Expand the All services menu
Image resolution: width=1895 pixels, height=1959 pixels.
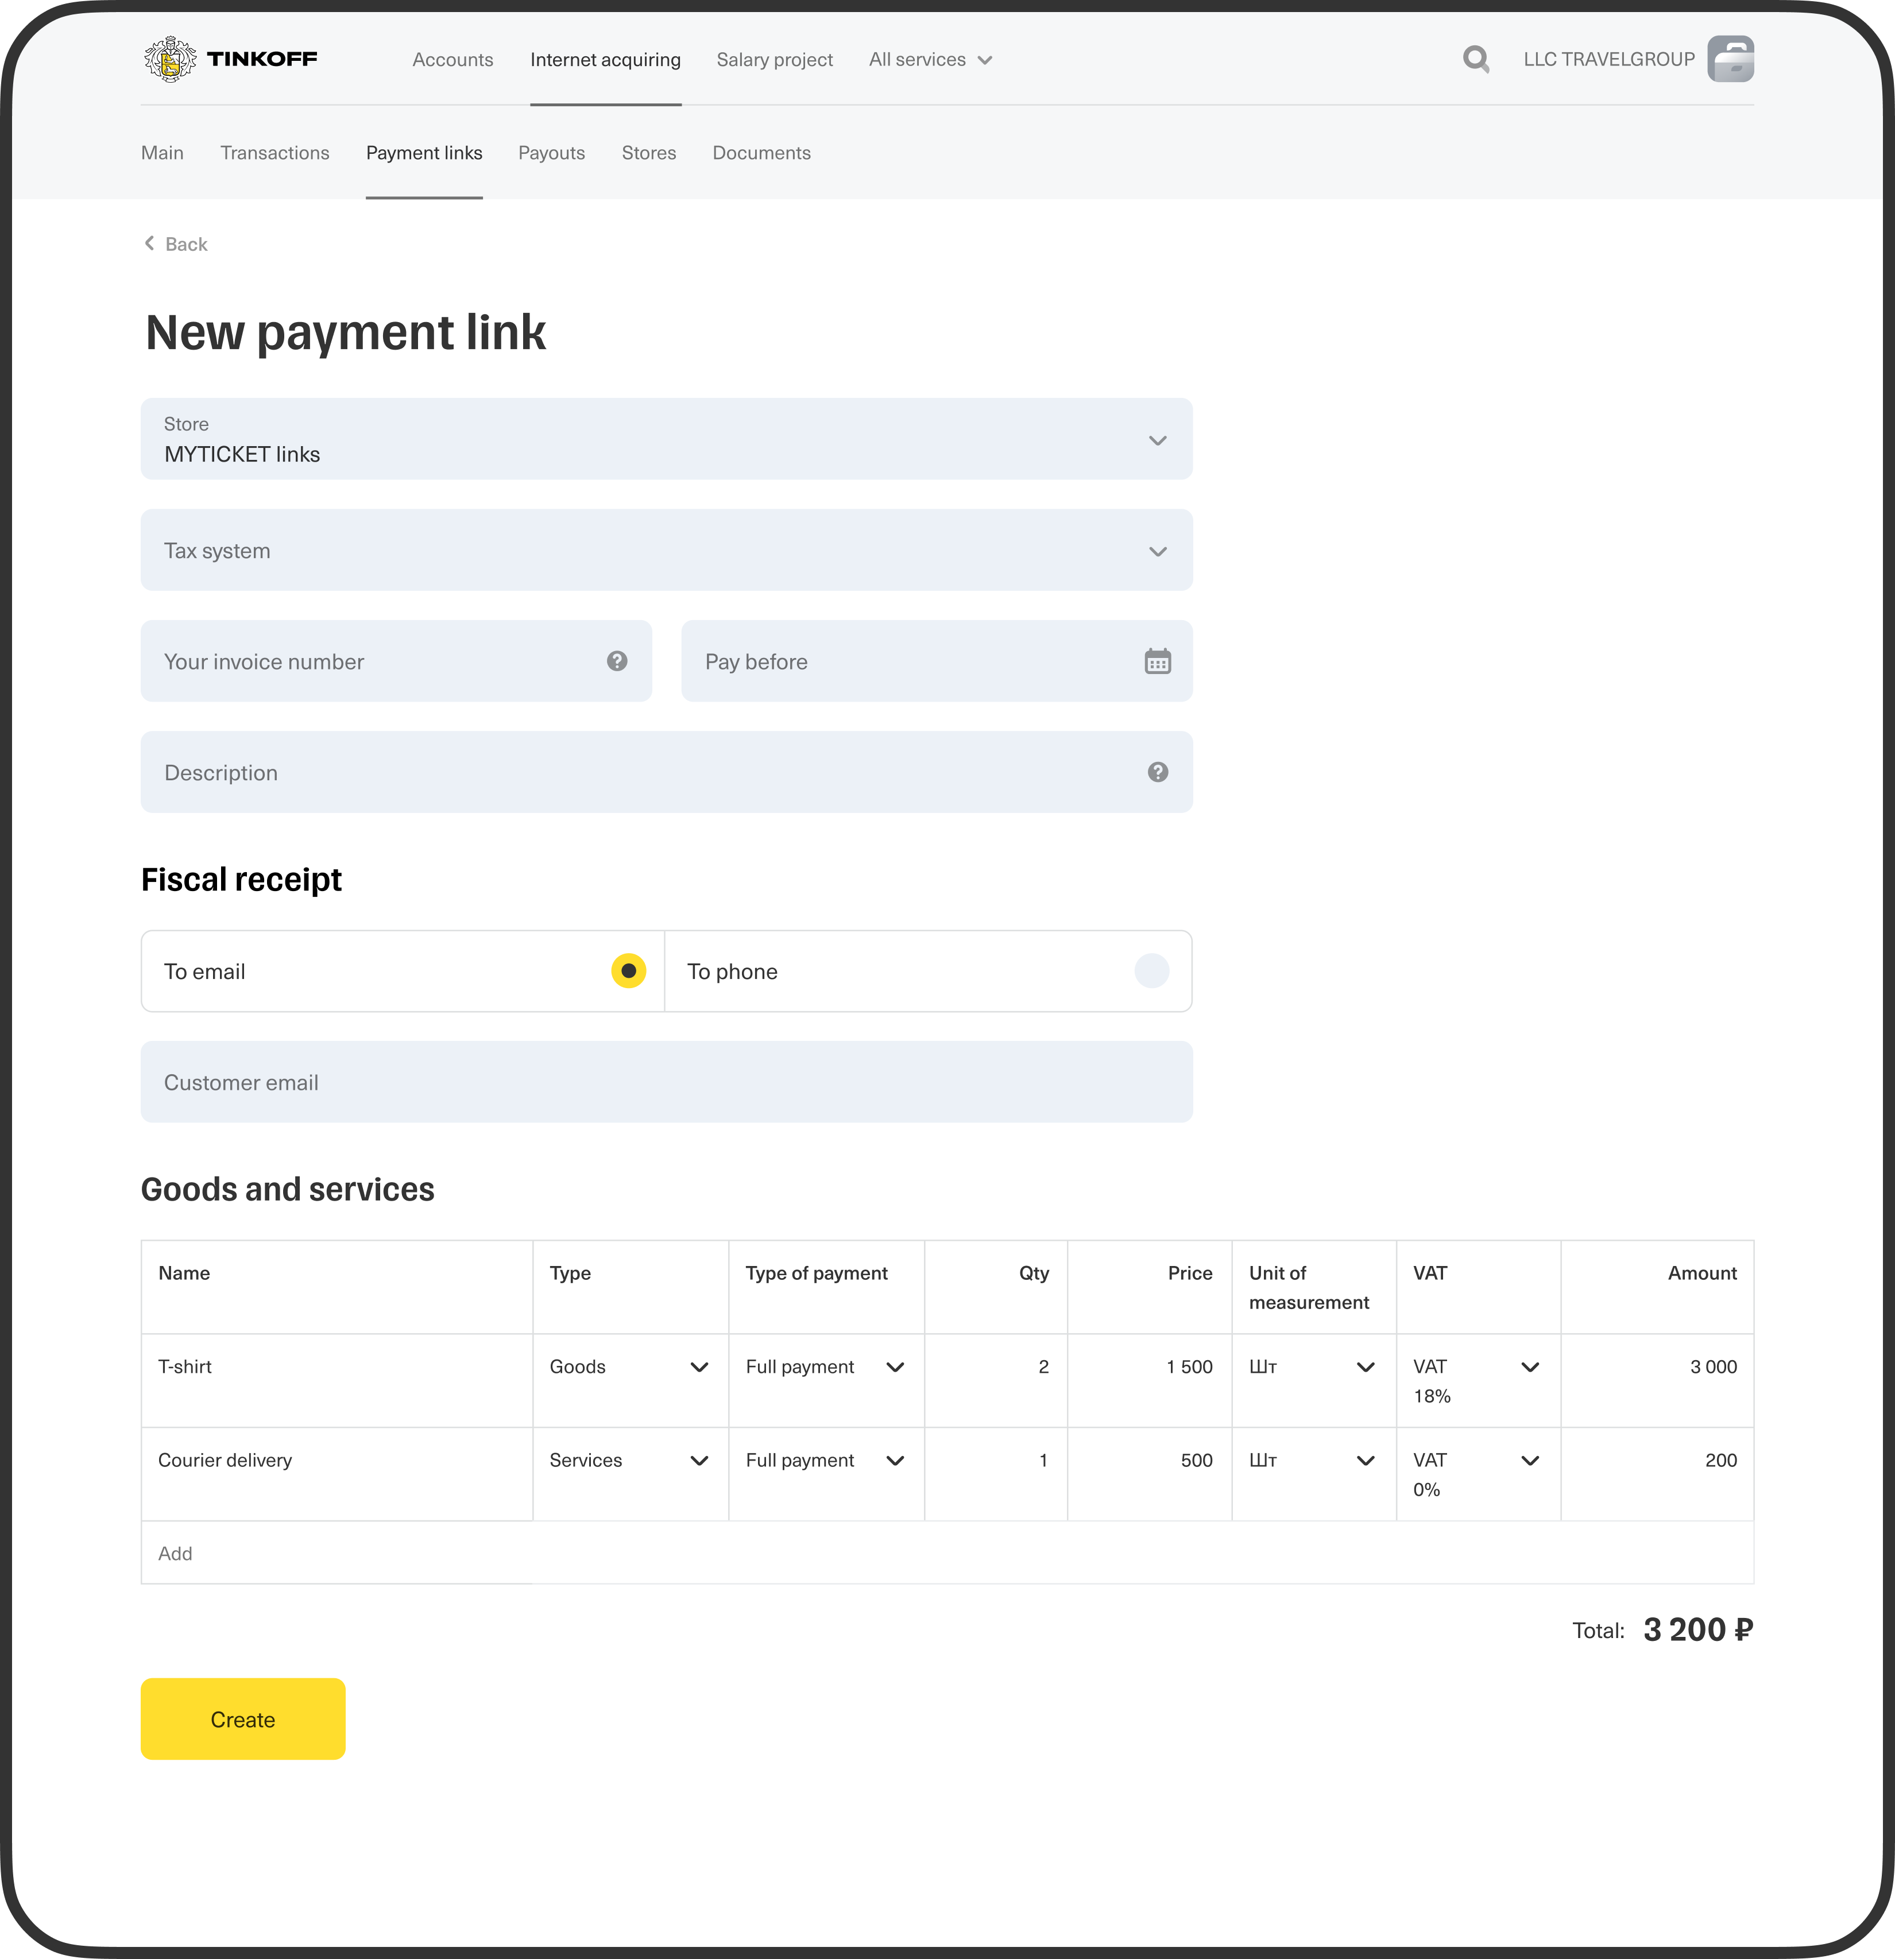click(930, 59)
